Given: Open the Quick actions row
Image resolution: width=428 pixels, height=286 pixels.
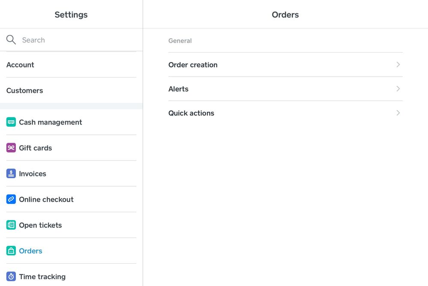Looking at the screenshot, I should coord(191,113).
